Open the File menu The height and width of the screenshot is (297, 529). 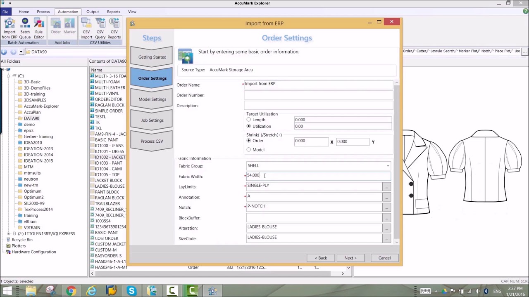5,12
